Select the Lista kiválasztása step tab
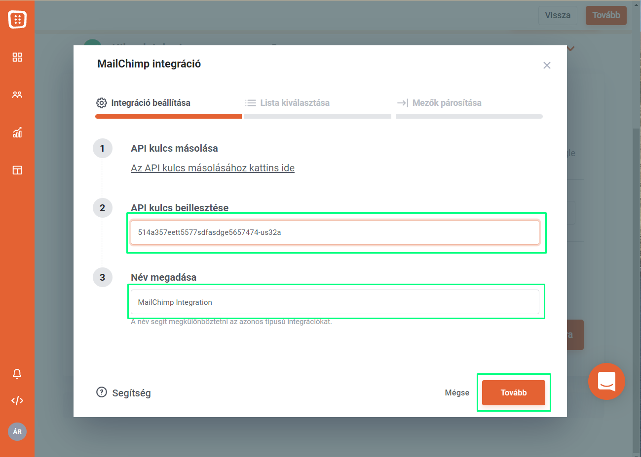Viewport: 641px width, 457px height. click(318, 107)
